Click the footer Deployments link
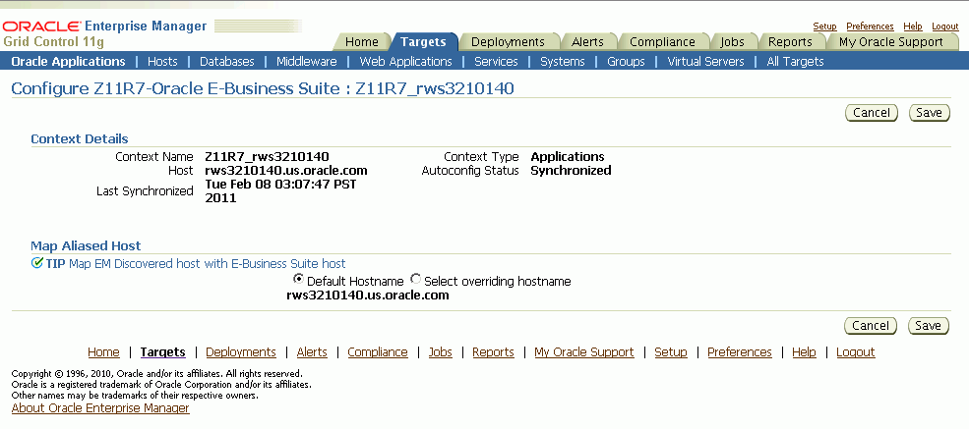 (x=241, y=352)
